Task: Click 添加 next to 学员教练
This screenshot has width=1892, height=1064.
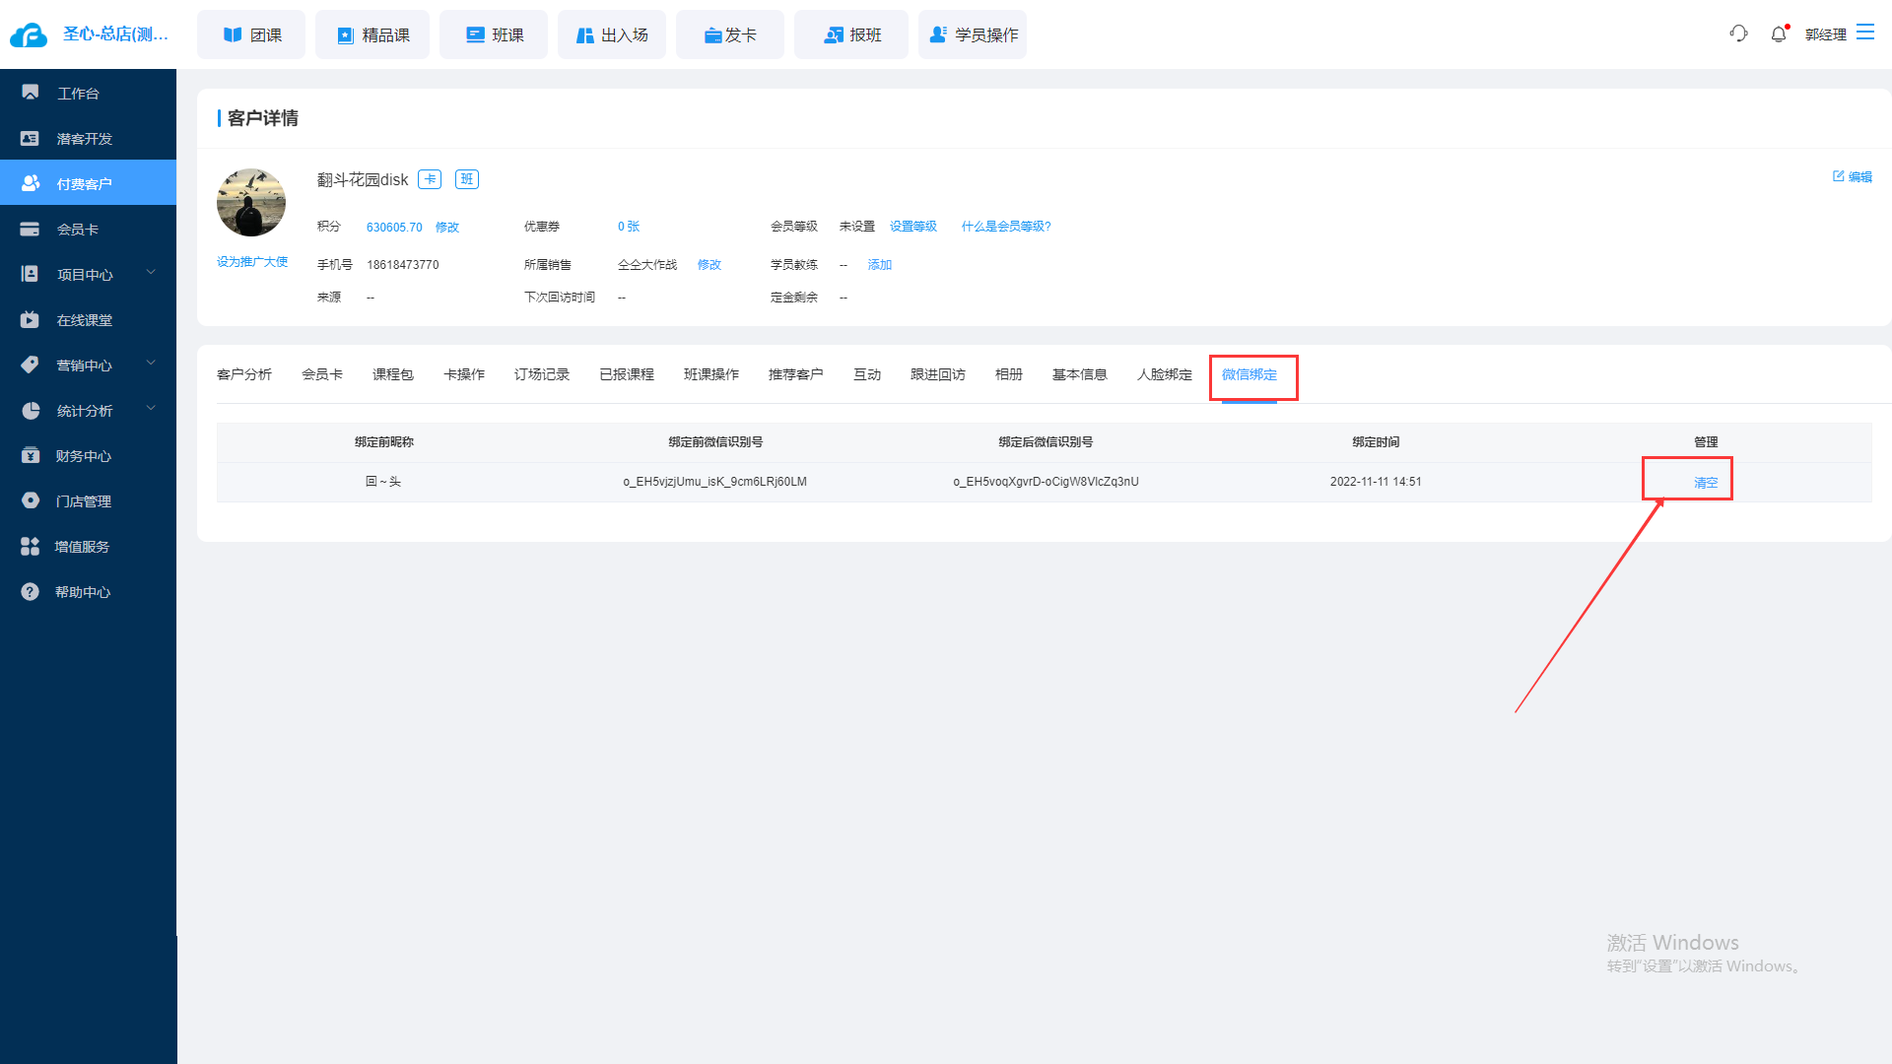Action: [x=880, y=265]
